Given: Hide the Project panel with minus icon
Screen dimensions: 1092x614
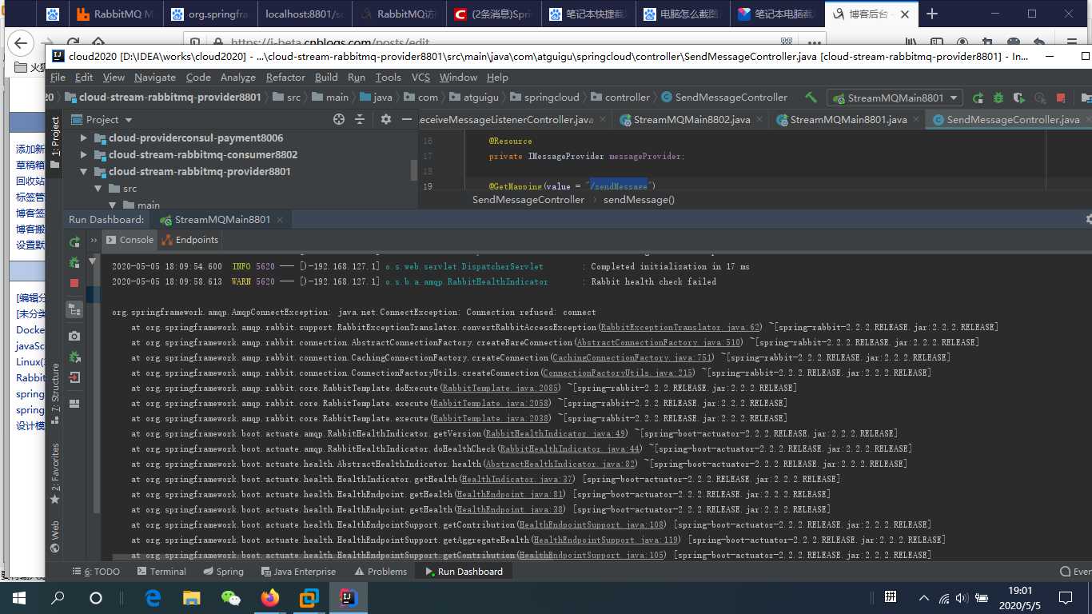Looking at the screenshot, I should tap(407, 119).
